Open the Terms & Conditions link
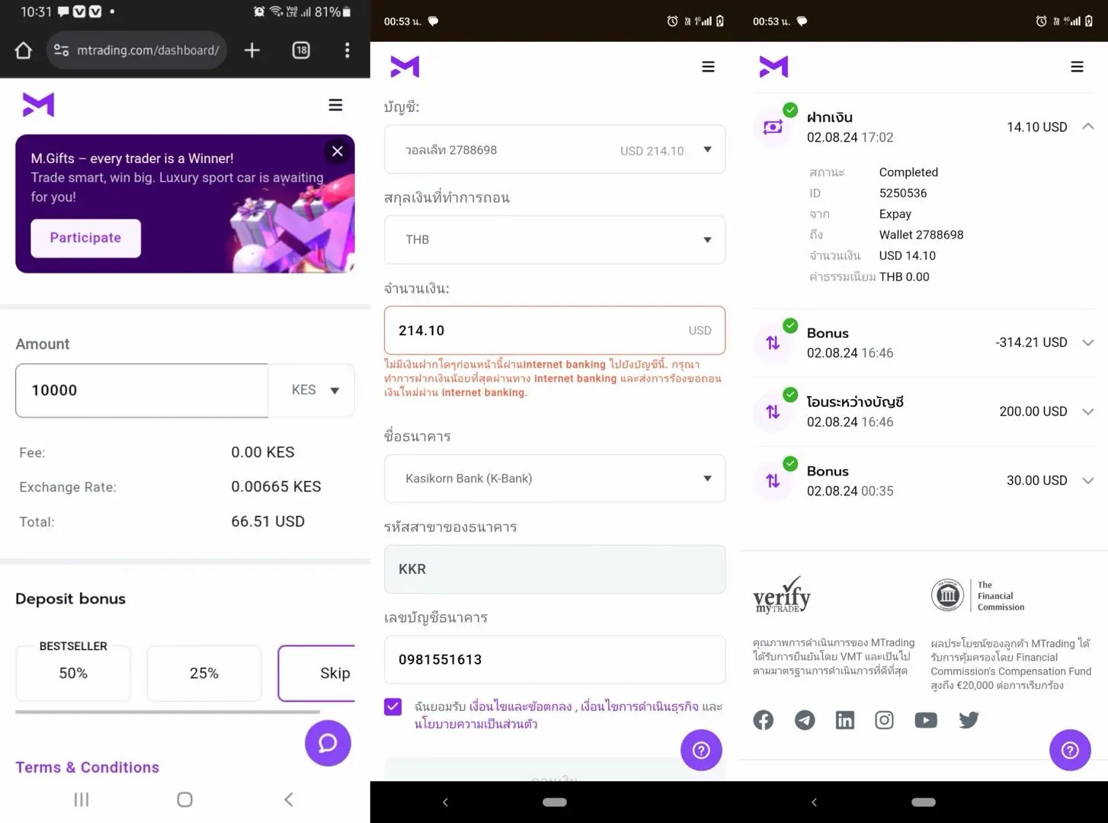This screenshot has height=823, width=1108. 88,767
